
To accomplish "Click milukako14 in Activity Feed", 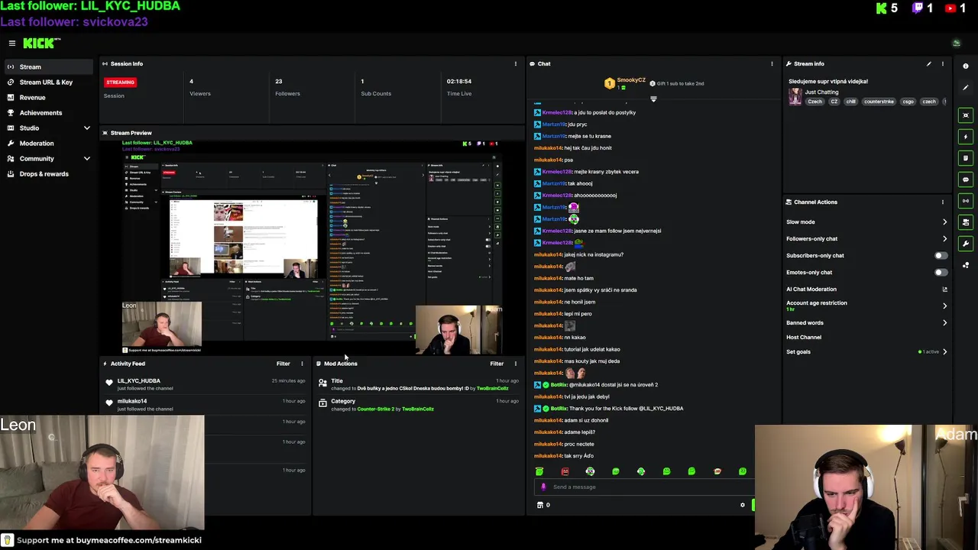I will coord(131,401).
